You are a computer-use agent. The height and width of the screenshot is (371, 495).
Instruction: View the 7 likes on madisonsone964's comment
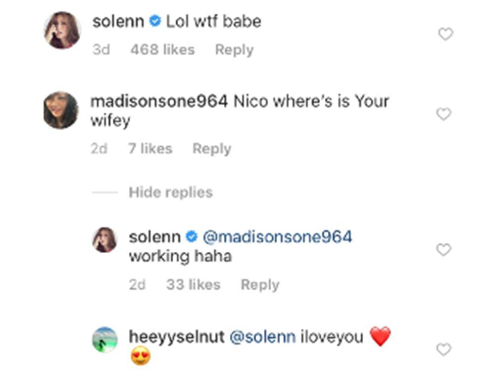coord(150,149)
